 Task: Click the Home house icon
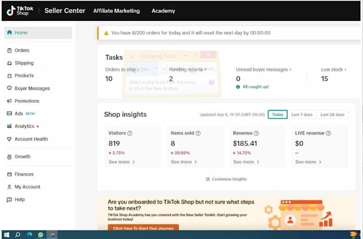(x=10, y=33)
